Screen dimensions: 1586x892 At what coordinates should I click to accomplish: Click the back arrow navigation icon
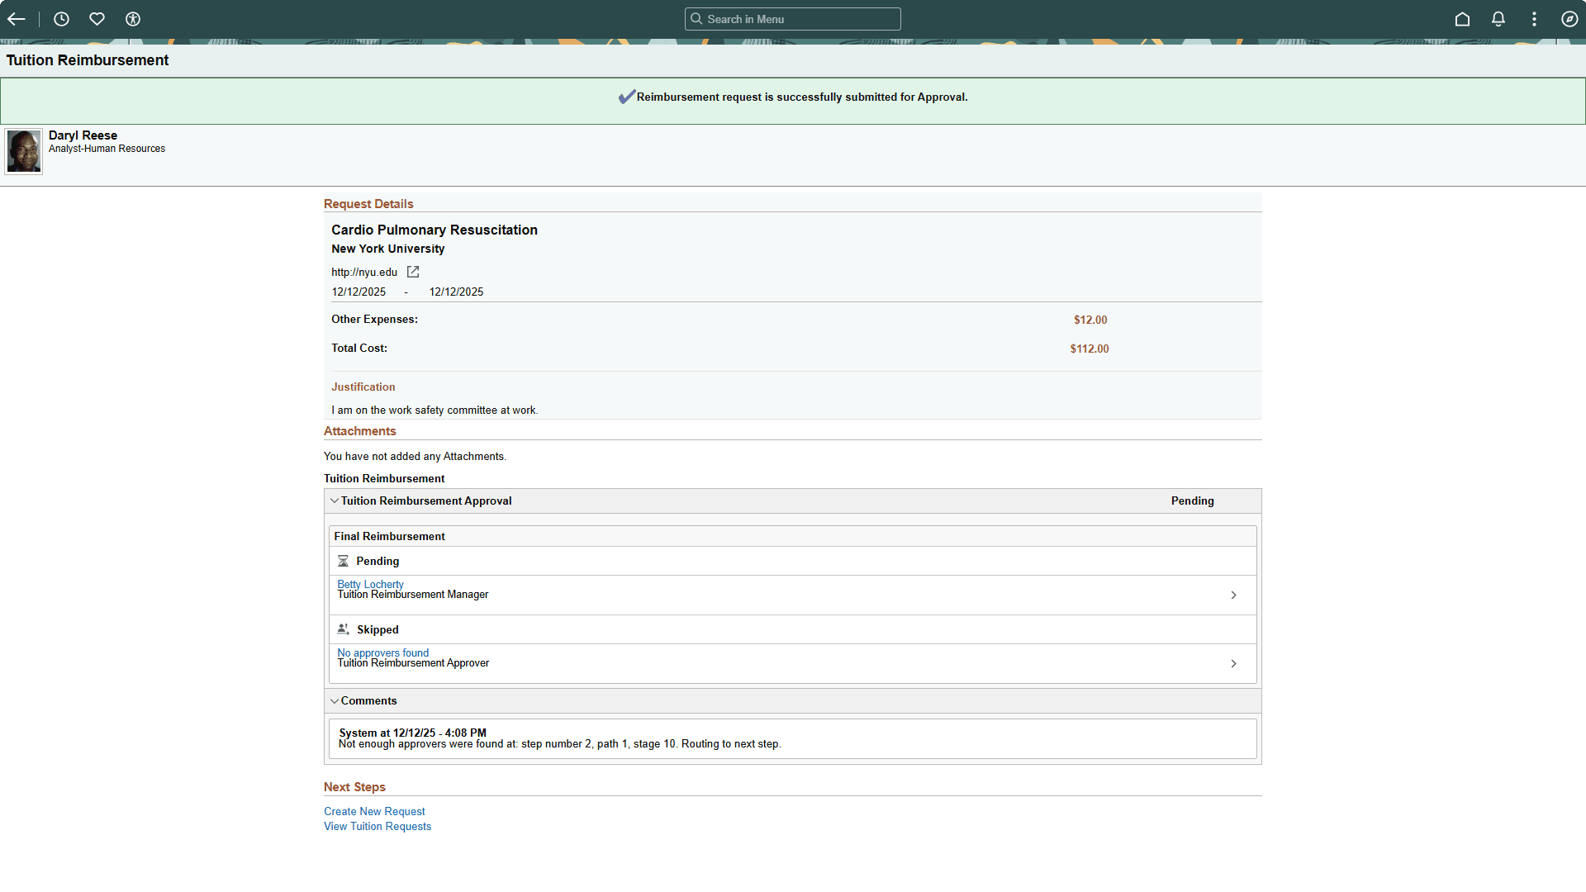click(17, 18)
